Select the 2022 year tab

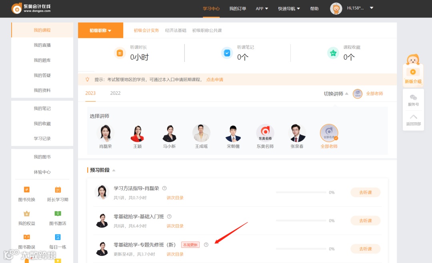click(115, 93)
